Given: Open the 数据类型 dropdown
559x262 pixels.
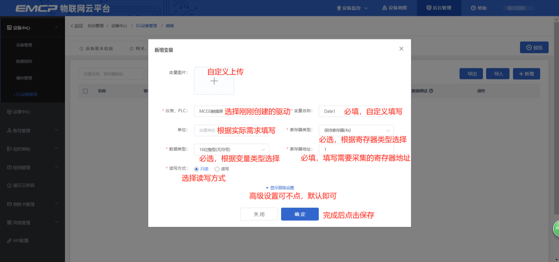Looking at the screenshot, I should click(231, 149).
